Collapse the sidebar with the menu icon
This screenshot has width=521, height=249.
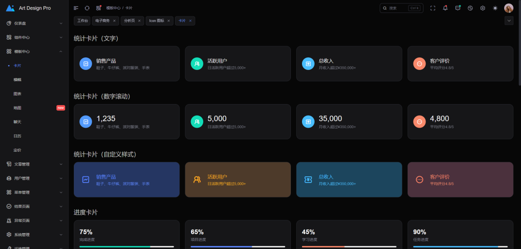pos(76,8)
